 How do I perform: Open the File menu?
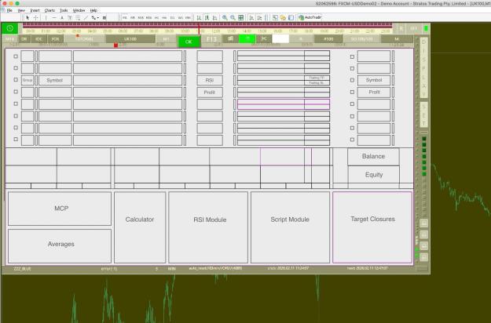pos(9,10)
